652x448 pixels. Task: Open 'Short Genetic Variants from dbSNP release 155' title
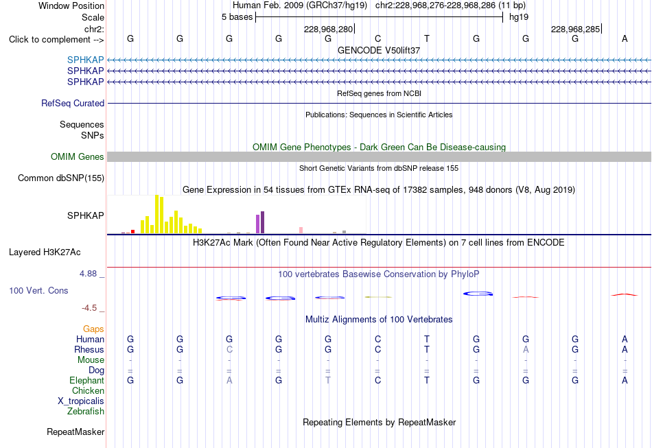pyautogui.click(x=379, y=168)
